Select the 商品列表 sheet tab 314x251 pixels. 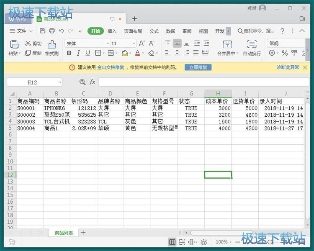tap(64, 233)
